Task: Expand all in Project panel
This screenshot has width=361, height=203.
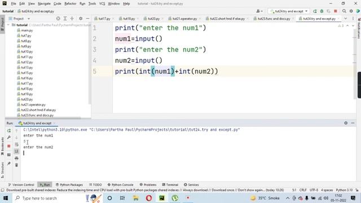Action: click(65, 19)
